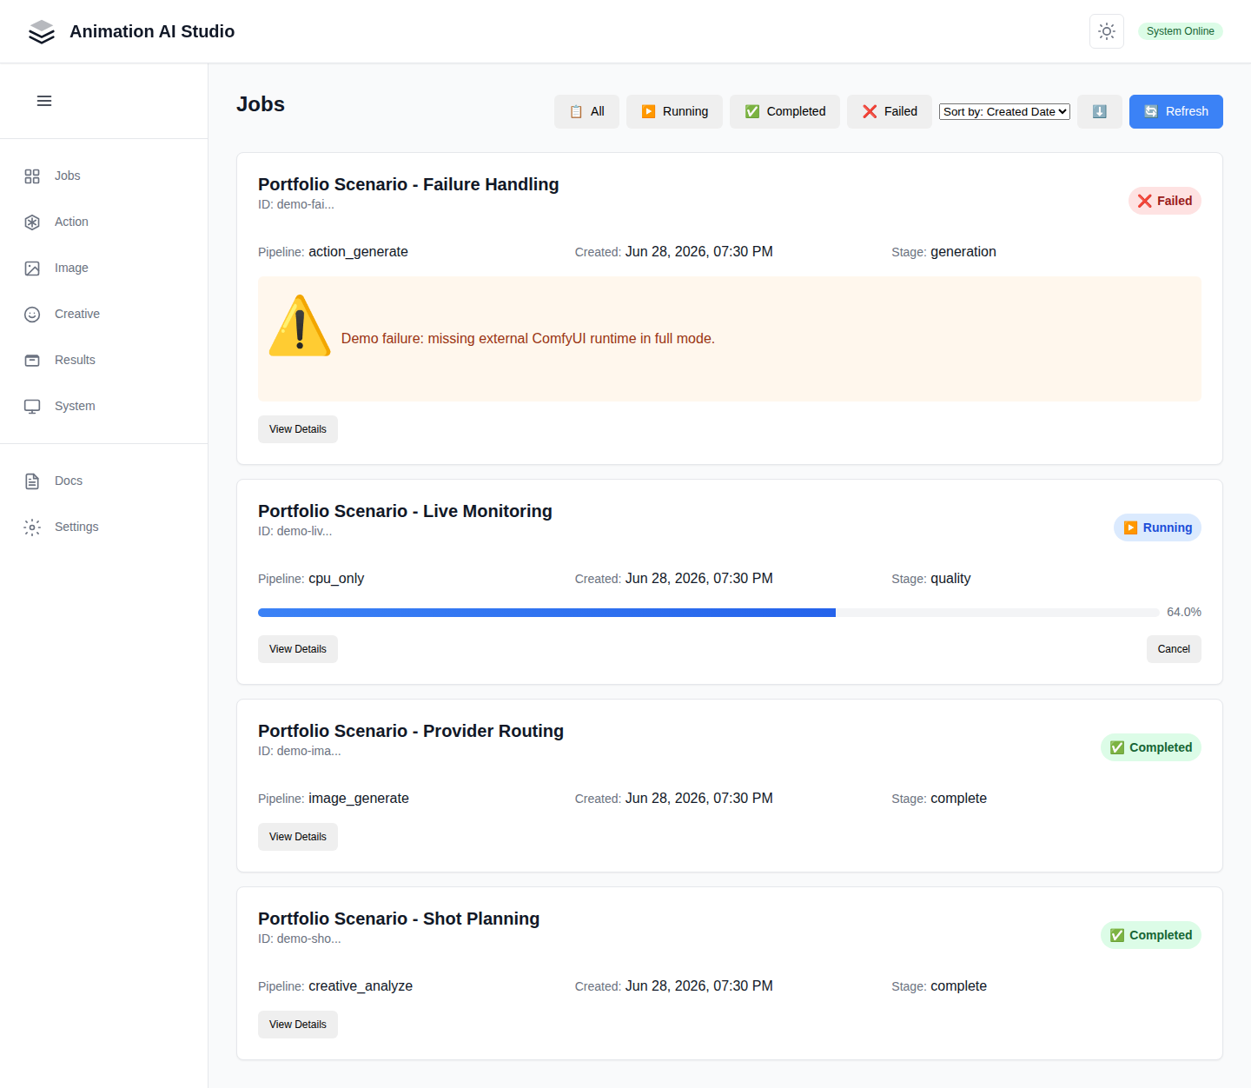Open Creative in the sidebar
Image resolution: width=1251 pixels, height=1088 pixels.
pyautogui.click(x=104, y=315)
